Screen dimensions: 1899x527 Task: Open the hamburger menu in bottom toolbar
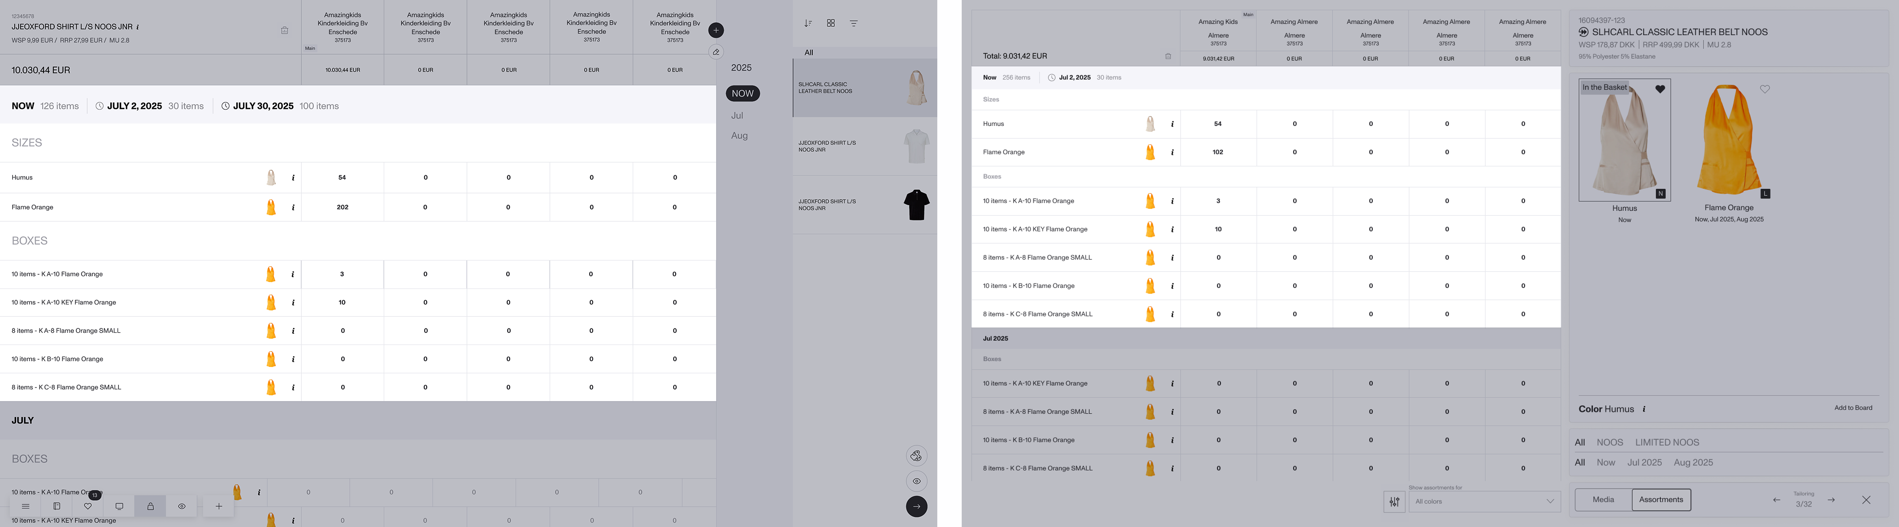[25, 507]
